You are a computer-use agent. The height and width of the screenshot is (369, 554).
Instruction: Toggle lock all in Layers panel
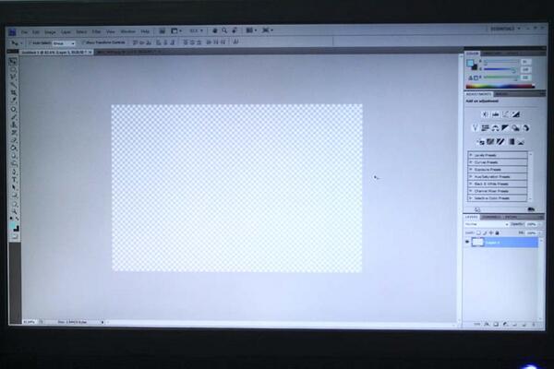click(497, 233)
